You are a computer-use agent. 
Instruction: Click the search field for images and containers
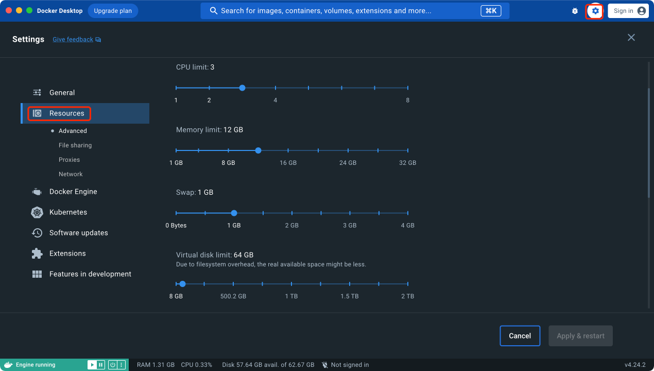[x=355, y=11]
